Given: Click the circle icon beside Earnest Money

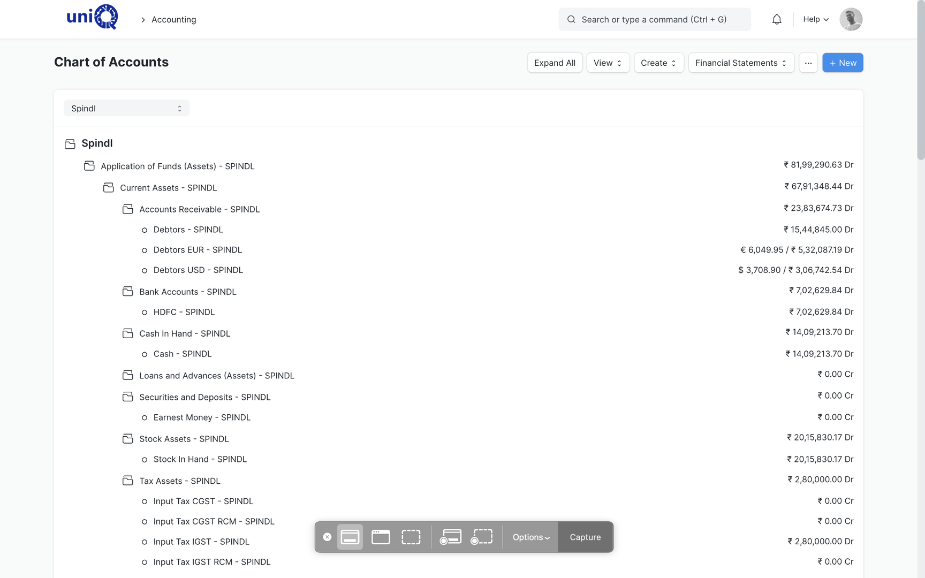Looking at the screenshot, I should pyautogui.click(x=145, y=418).
